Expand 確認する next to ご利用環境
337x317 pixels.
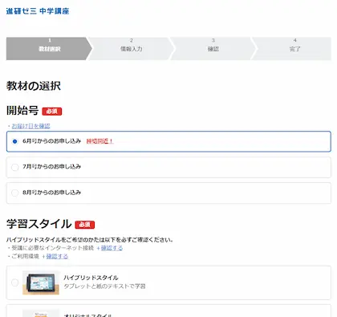point(57,256)
